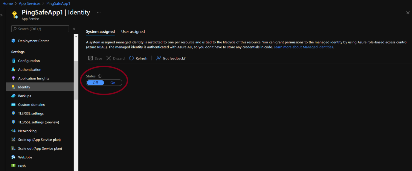Open Learn more about Managed identities link
Viewport: 412px width, 171px height.
(x=303, y=47)
